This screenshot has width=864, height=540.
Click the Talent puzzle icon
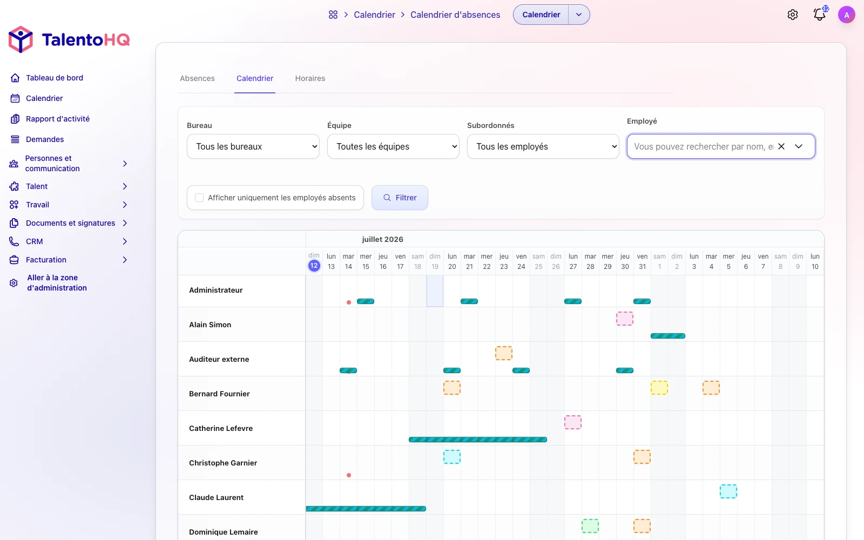click(x=14, y=186)
